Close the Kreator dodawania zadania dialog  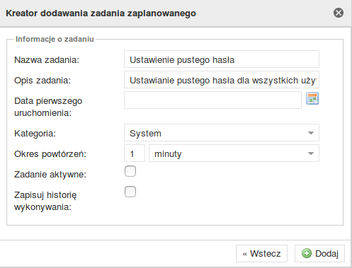[x=339, y=13]
